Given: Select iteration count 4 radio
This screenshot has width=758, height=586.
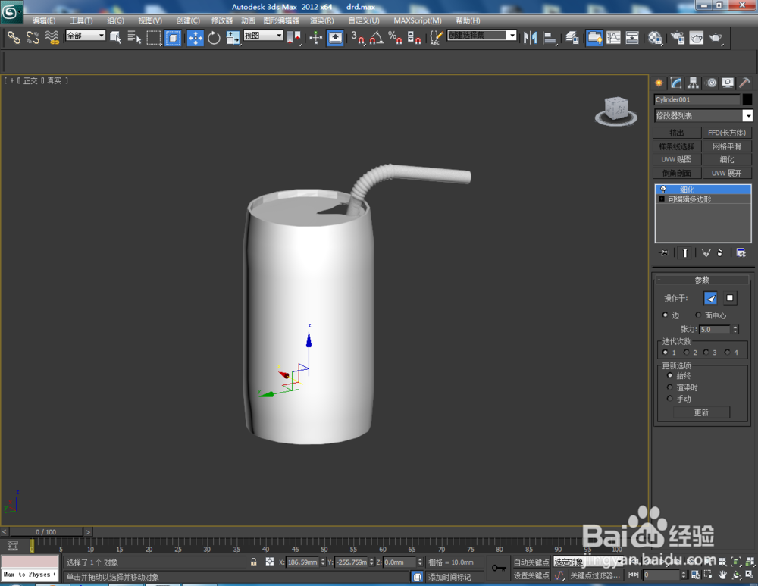Looking at the screenshot, I should (727, 352).
